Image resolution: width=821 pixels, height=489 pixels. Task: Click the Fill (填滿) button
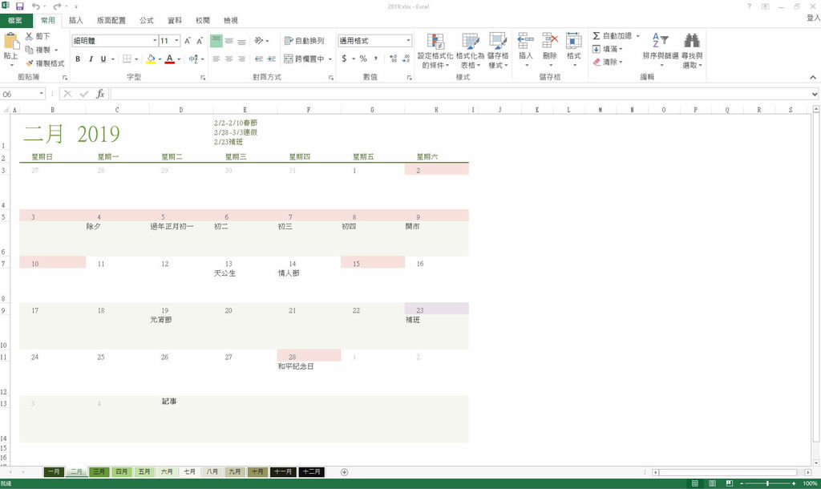[608, 49]
